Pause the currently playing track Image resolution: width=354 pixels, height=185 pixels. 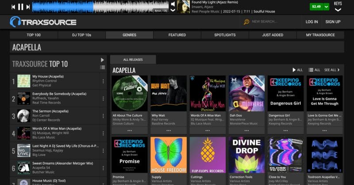(20, 7)
